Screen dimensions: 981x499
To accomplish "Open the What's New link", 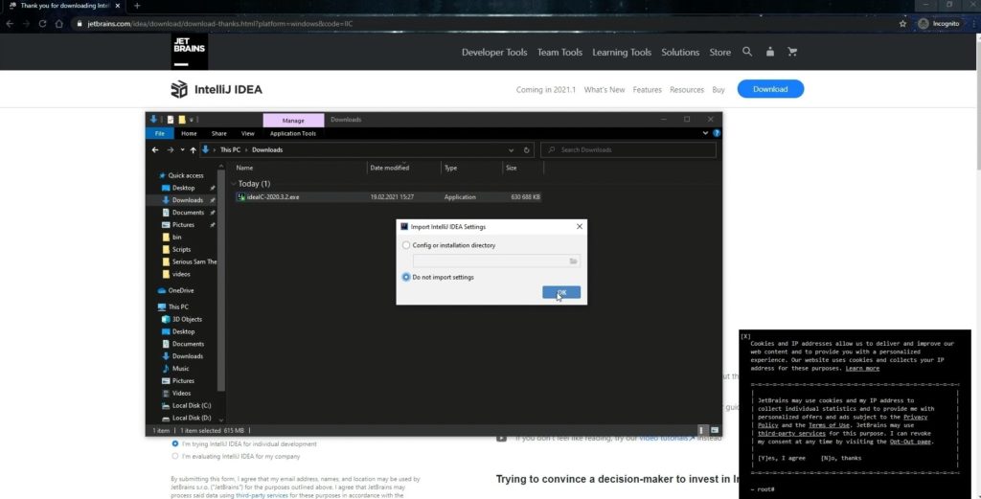I will 605,90.
